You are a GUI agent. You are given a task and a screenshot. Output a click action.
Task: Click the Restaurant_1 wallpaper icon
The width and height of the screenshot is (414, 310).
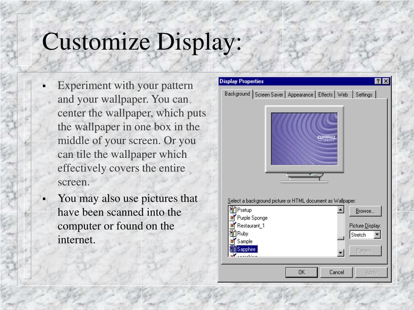[x=232, y=226]
